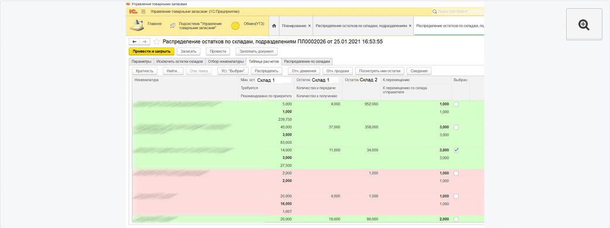The image size is (610, 228).
Task: Focus the search field Поиск Ctrl+Shift+F
Action: (x=458, y=12)
